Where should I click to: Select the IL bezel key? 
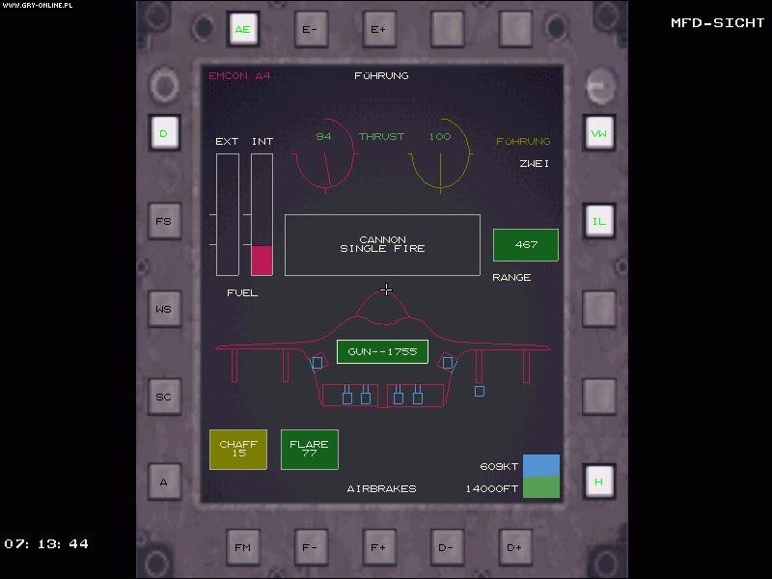[598, 221]
